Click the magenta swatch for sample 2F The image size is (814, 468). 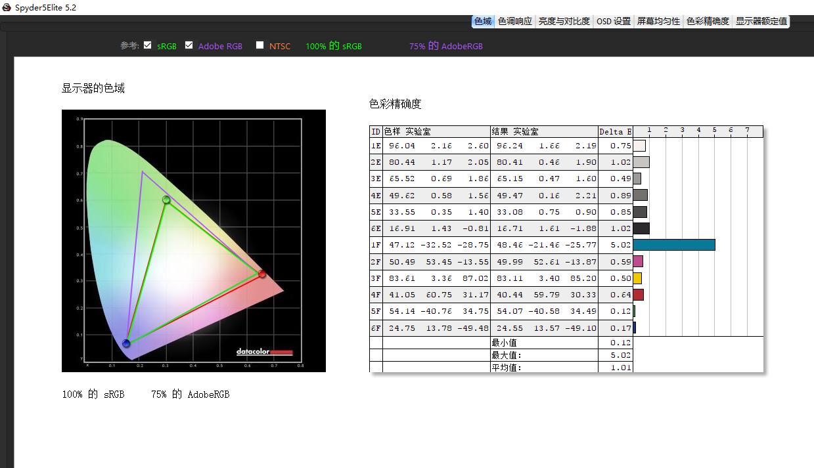tap(638, 261)
